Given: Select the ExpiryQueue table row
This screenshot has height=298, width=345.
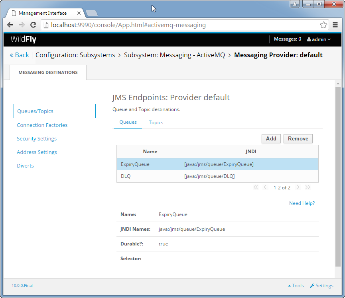Looking at the screenshot, I should 217,164.
